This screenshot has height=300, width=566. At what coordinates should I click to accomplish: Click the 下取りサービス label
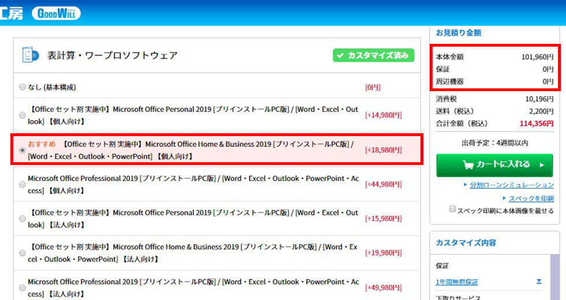click(457, 298)
